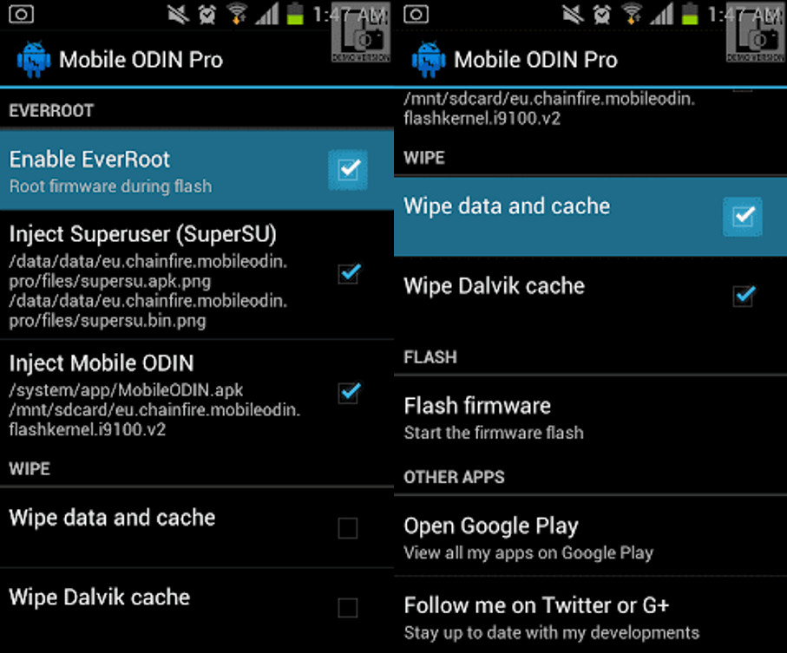
Task: Uncheck the Enable EverRoot checkbox
Action: tap(348, 169)
